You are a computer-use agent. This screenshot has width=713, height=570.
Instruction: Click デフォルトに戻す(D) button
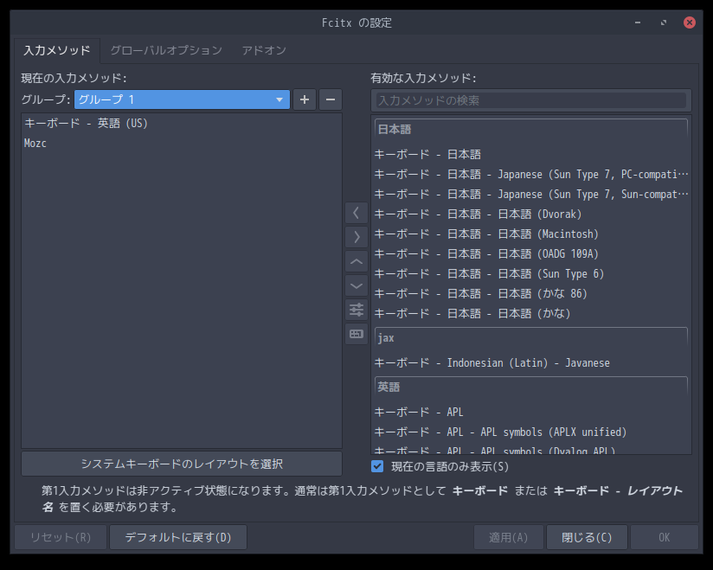tap(177, 537)
